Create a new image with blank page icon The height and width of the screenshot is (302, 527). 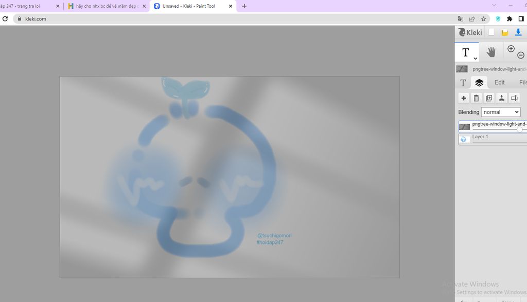click(x=491, y=32)
